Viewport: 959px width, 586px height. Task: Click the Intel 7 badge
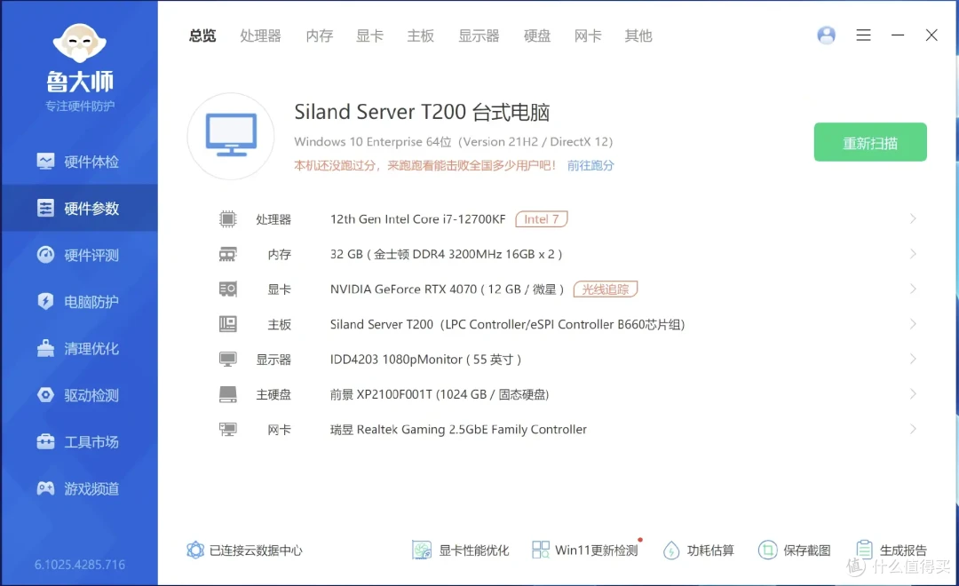point(542,218)
